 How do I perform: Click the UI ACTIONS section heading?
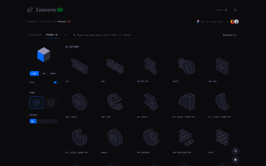coord(72,47)
